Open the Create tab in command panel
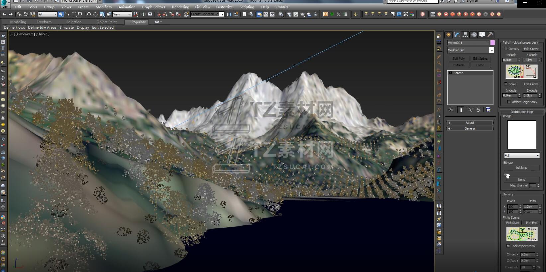This screenshot has height=272, width=546. click(449, 35)
